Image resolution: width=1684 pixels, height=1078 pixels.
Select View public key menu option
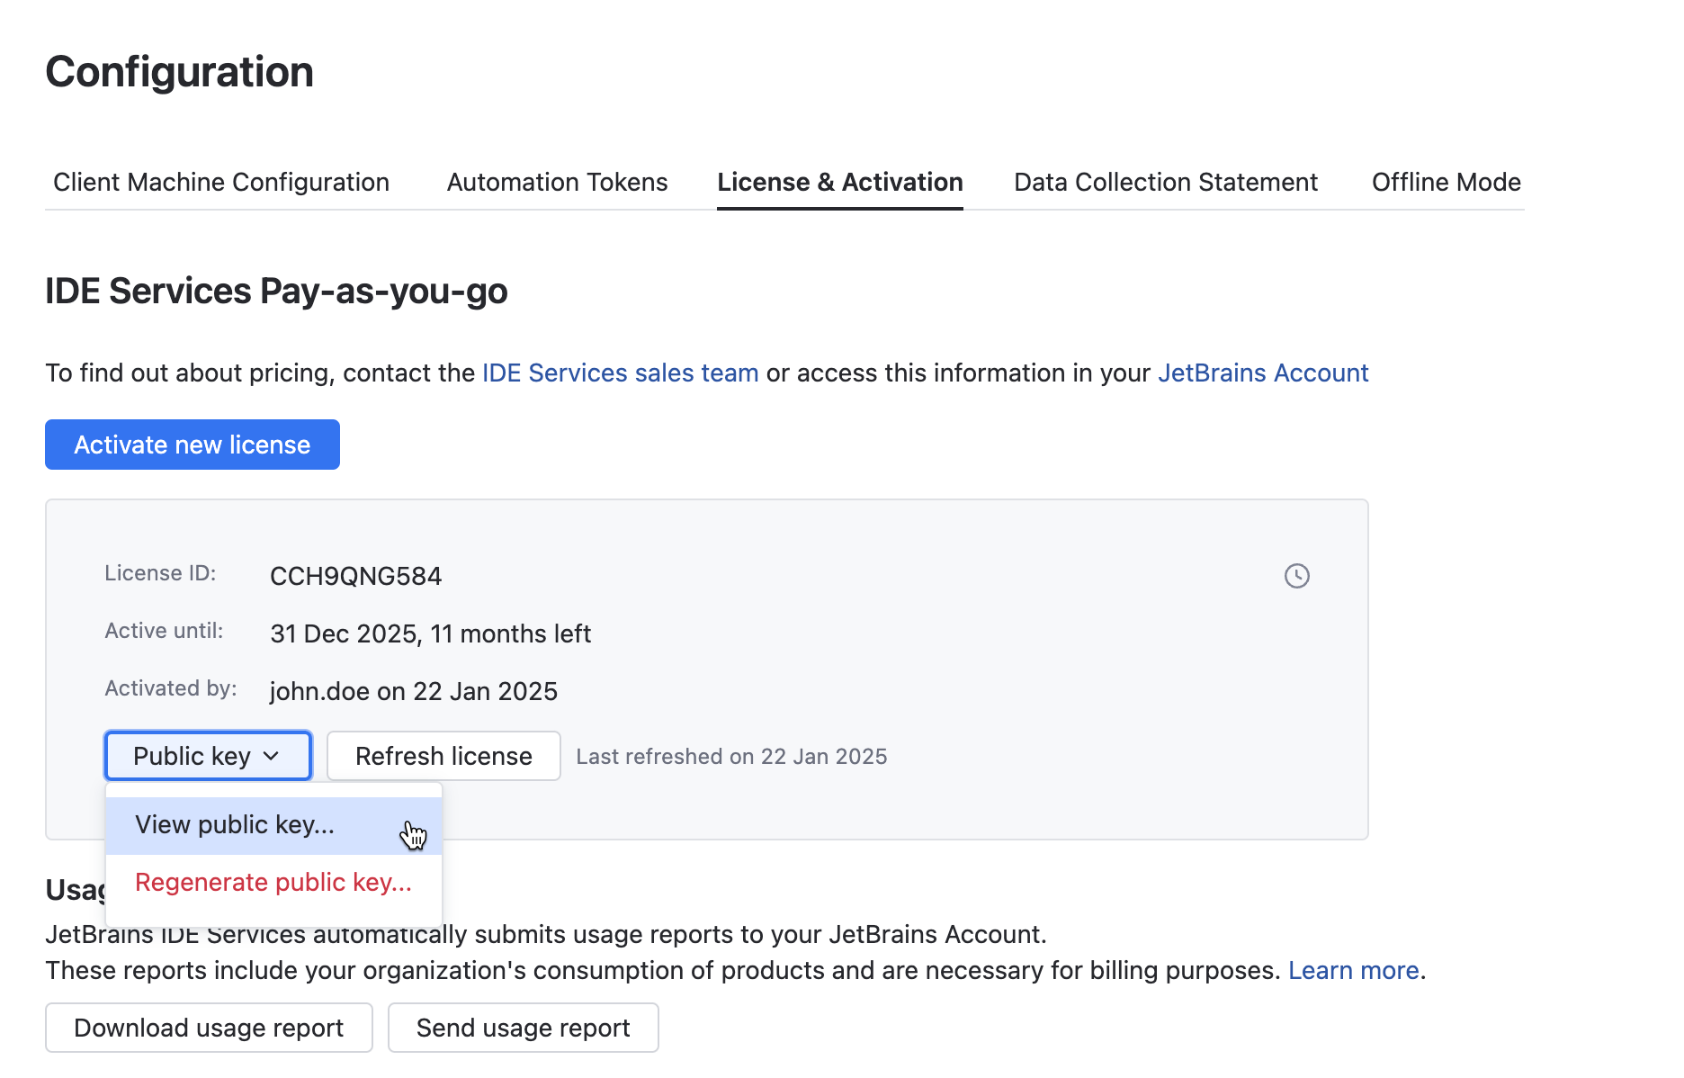(236, 825)
